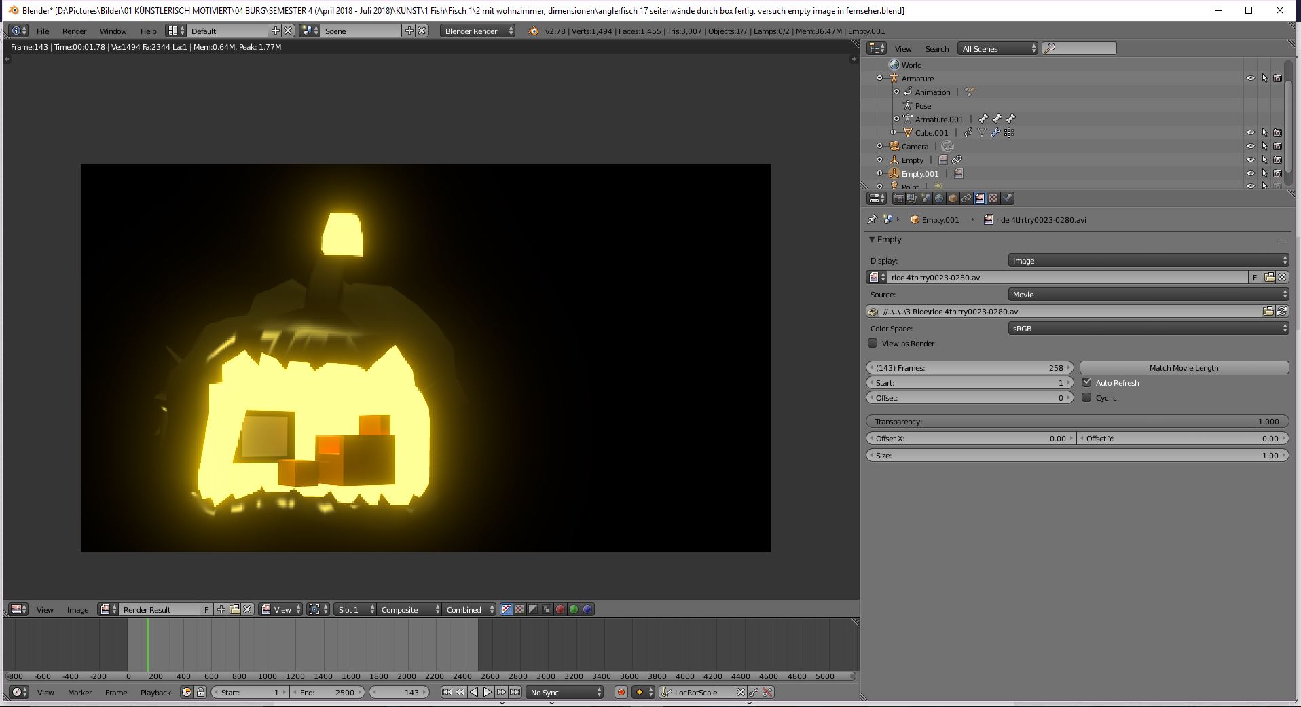This screenshot has height=707, width=1301.
Task: Disable the Auto Refresh checkbox
Action: pos(1086,382)
